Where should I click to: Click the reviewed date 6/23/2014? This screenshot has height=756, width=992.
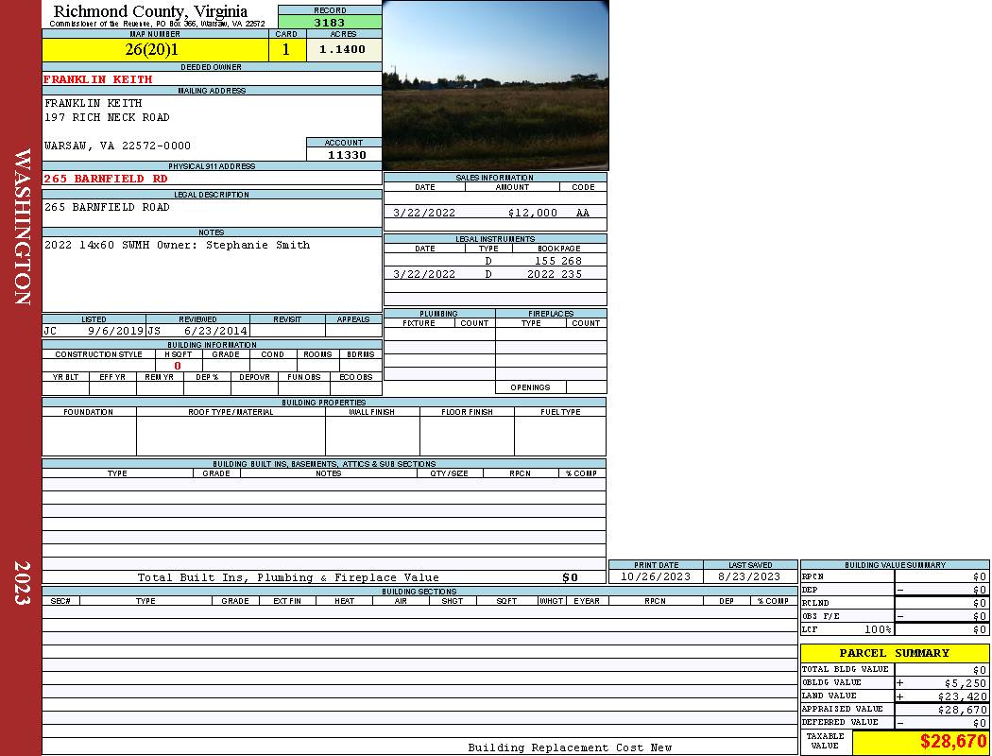[215, 332]
